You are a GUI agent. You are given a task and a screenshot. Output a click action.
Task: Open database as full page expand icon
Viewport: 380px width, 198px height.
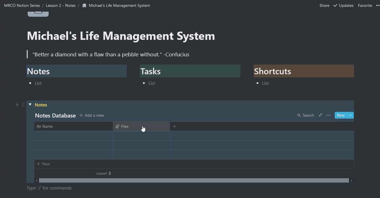click(320, 115)
